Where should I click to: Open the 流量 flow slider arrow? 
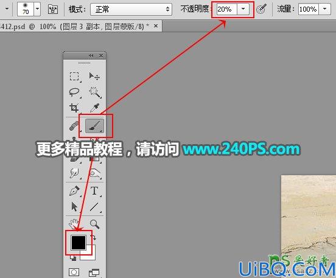click(324, 9)
